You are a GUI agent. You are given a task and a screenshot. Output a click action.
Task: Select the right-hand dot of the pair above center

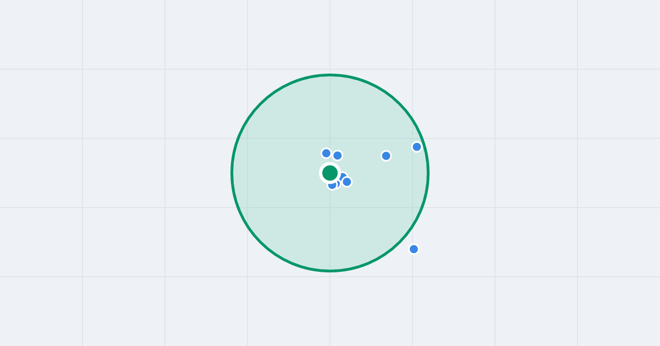(x=338, y=155)
